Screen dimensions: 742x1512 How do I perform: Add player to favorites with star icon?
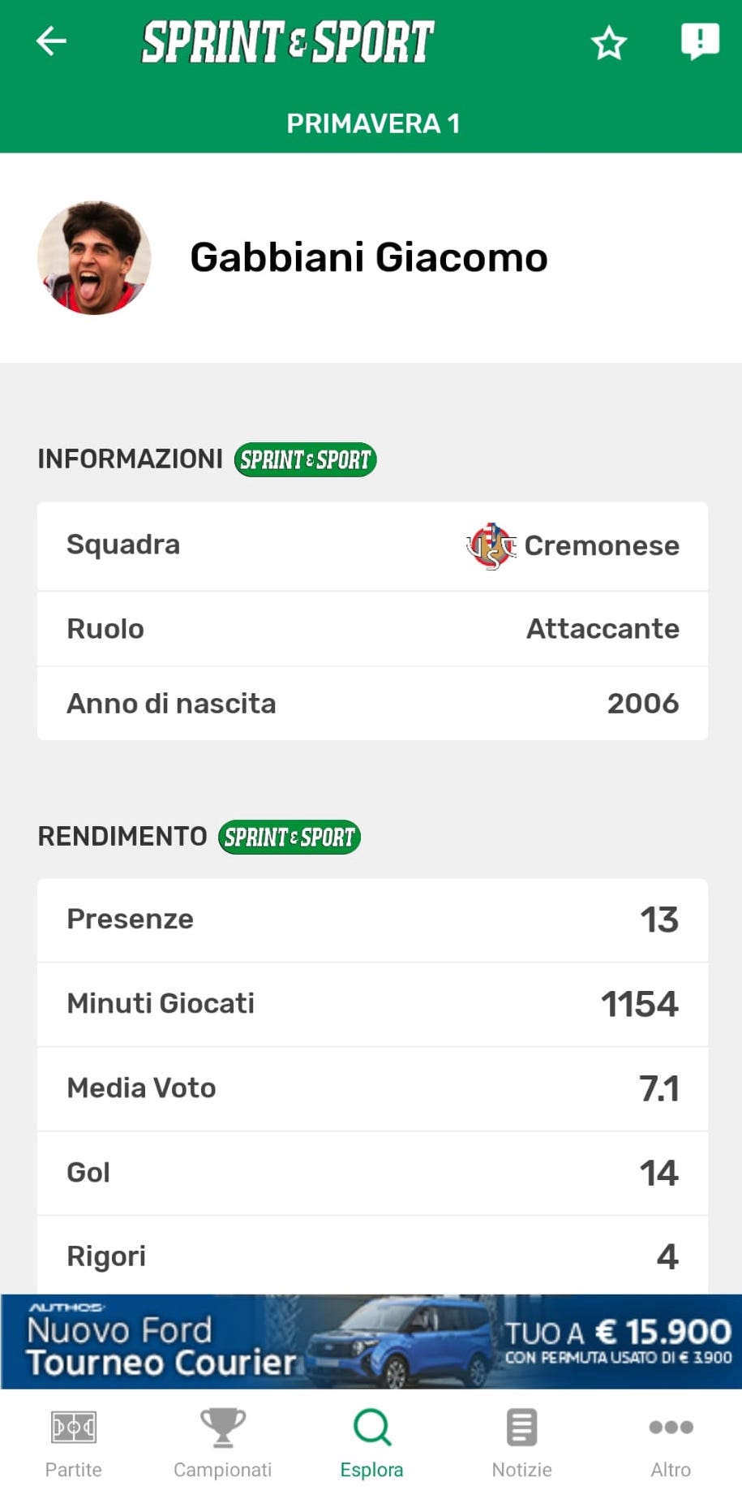tap(608, 43)
